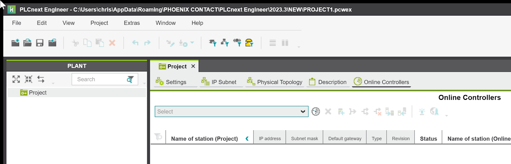Expand all nodes in PLANT tree
The width and height of the screenshot is (511, 164).
click(16, 79)
